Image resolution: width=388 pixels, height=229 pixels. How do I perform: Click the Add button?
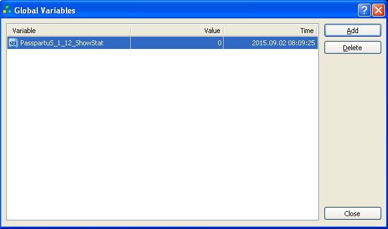[x=353, y=31]
